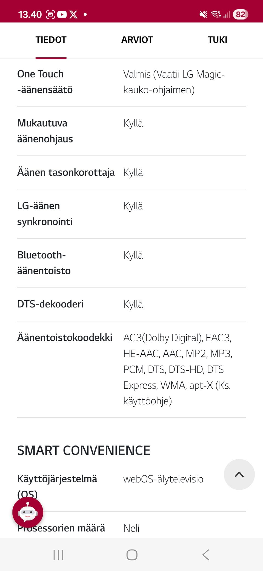Image resolution: width=263 pixels, height=571 pixels.
Task: Tap the YouTube notification icon
Action: [x=62, y=14]
